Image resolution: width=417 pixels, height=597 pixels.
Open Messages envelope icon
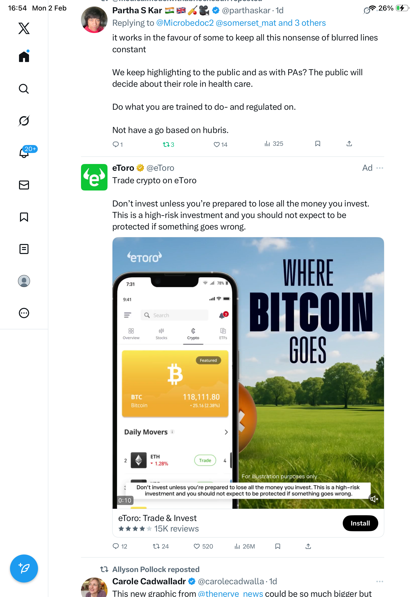point(24,185)
